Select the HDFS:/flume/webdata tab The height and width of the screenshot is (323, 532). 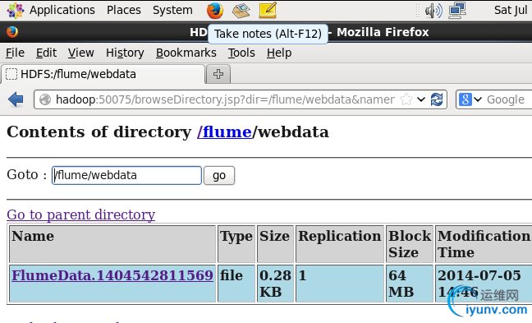coord(103,74)
